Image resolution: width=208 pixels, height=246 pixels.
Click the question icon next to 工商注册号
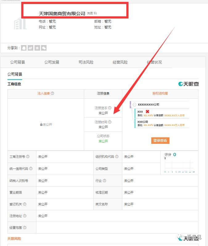click(28, 156)
